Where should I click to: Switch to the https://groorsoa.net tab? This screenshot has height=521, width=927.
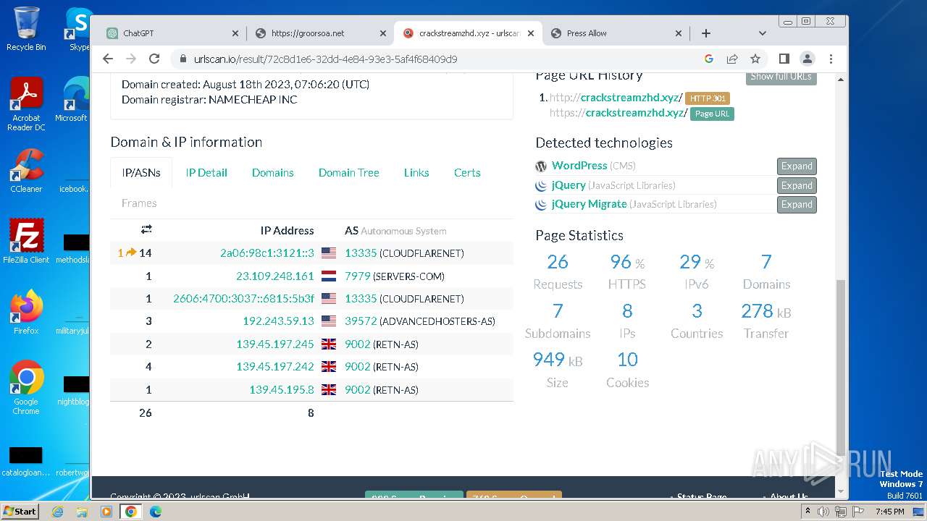click(321, 33)
